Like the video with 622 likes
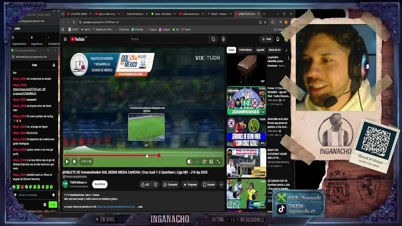The width and height of the screenshot is (402, 226). pyautogui.click(x=145, y=185)
